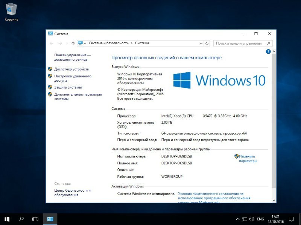Click the shield icon beside «Защита системы»
Screen dimensions: 301x225
click(x=50, y=87)
